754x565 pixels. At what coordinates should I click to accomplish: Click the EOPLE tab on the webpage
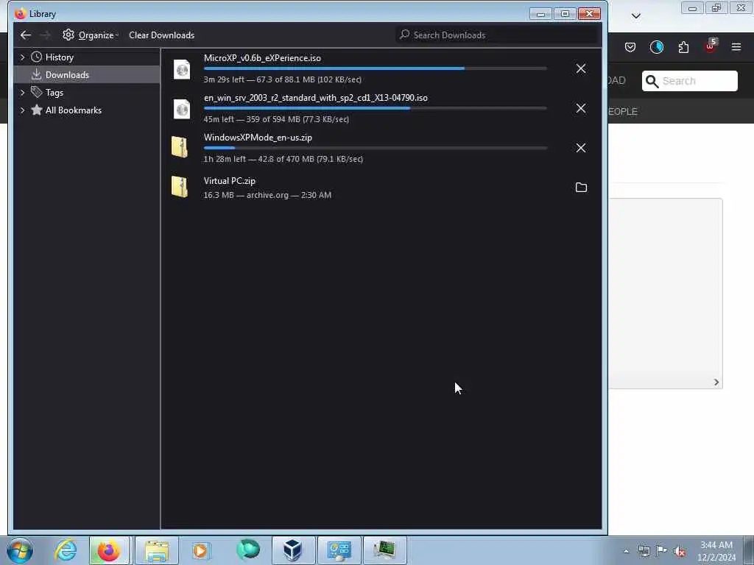623,112
